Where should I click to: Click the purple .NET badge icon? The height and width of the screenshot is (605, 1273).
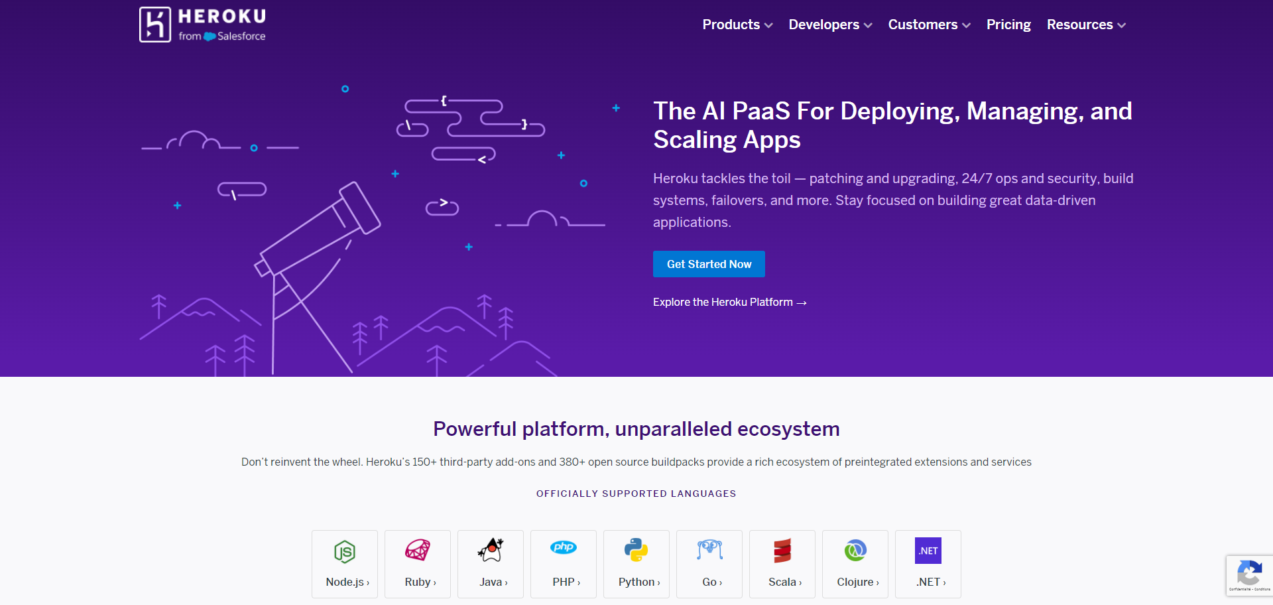coord(928,551)
